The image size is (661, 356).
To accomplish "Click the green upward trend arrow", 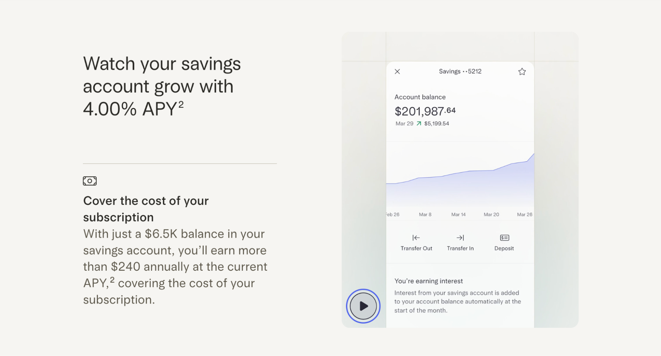I will 419,124.
